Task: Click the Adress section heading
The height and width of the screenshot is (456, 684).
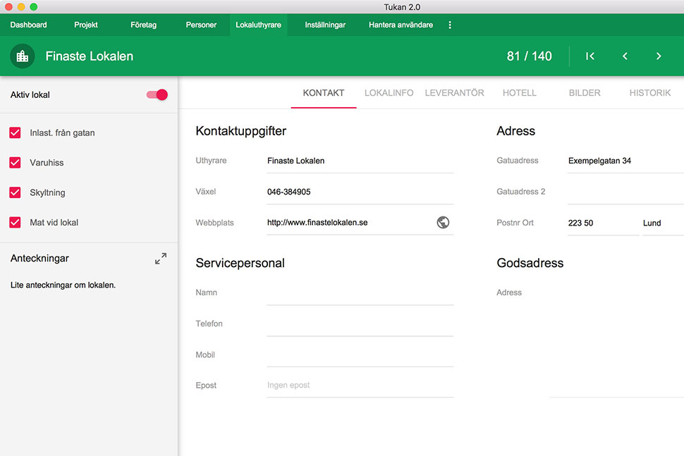Action: point(515,131)
